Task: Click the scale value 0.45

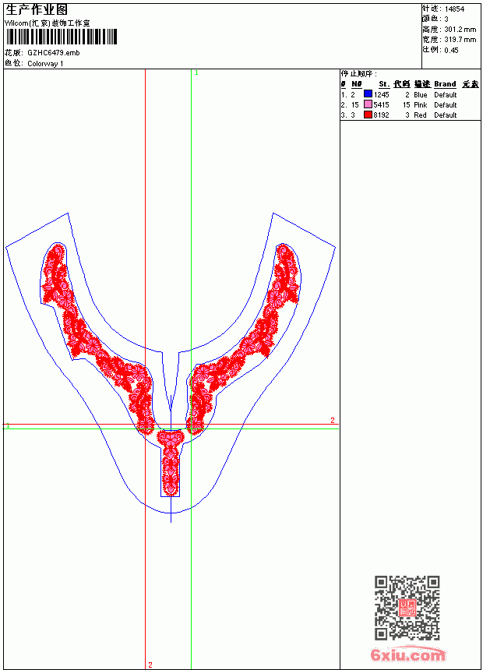Action: (x=451, y=50)
